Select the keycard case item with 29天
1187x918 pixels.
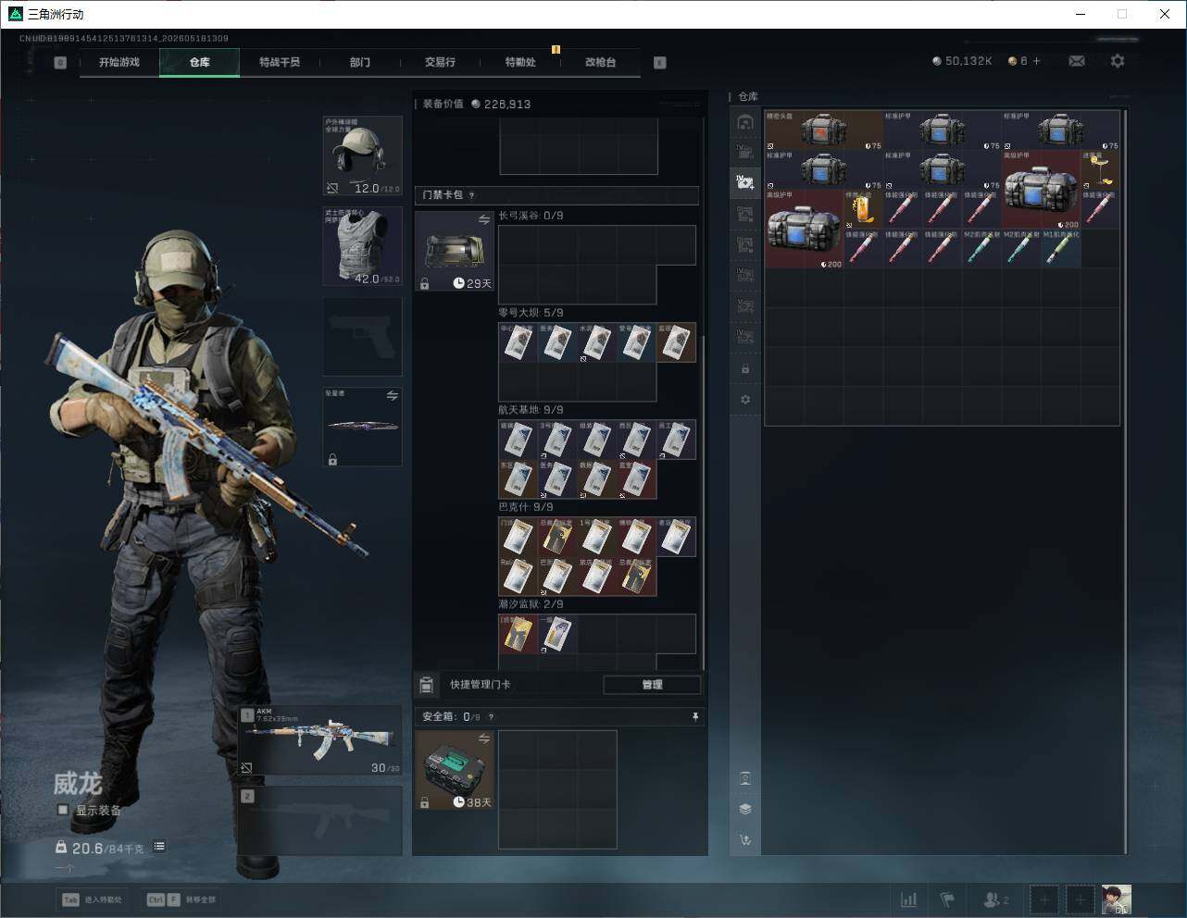coord(455,252)
